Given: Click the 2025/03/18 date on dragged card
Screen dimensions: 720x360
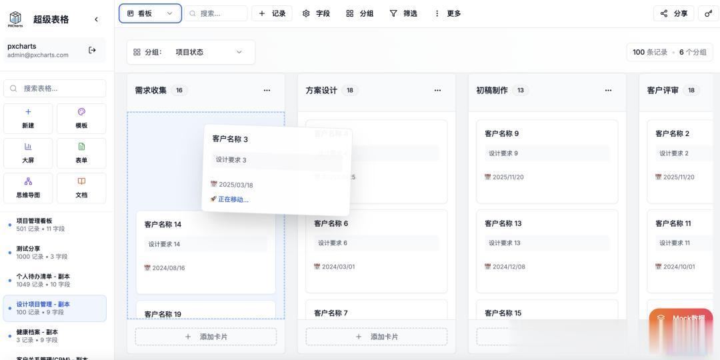Looking at the screenshot, I should [236, 185].
